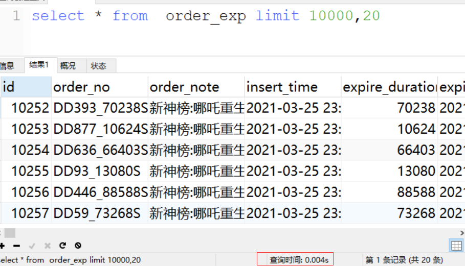Select the order_no column header
Screen dimensions: 465x266
[100, 87]
